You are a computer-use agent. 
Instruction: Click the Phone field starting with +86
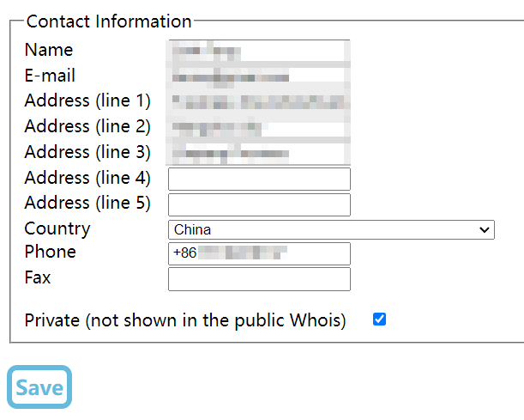coord(259,253)
